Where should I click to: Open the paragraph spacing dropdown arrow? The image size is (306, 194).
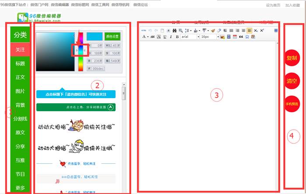[199, 31]
